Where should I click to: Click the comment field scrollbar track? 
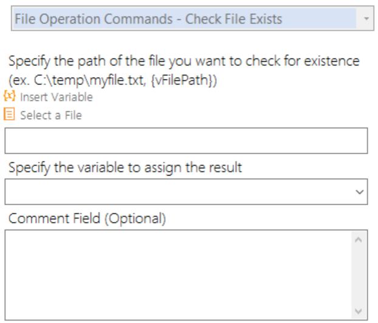359,276
